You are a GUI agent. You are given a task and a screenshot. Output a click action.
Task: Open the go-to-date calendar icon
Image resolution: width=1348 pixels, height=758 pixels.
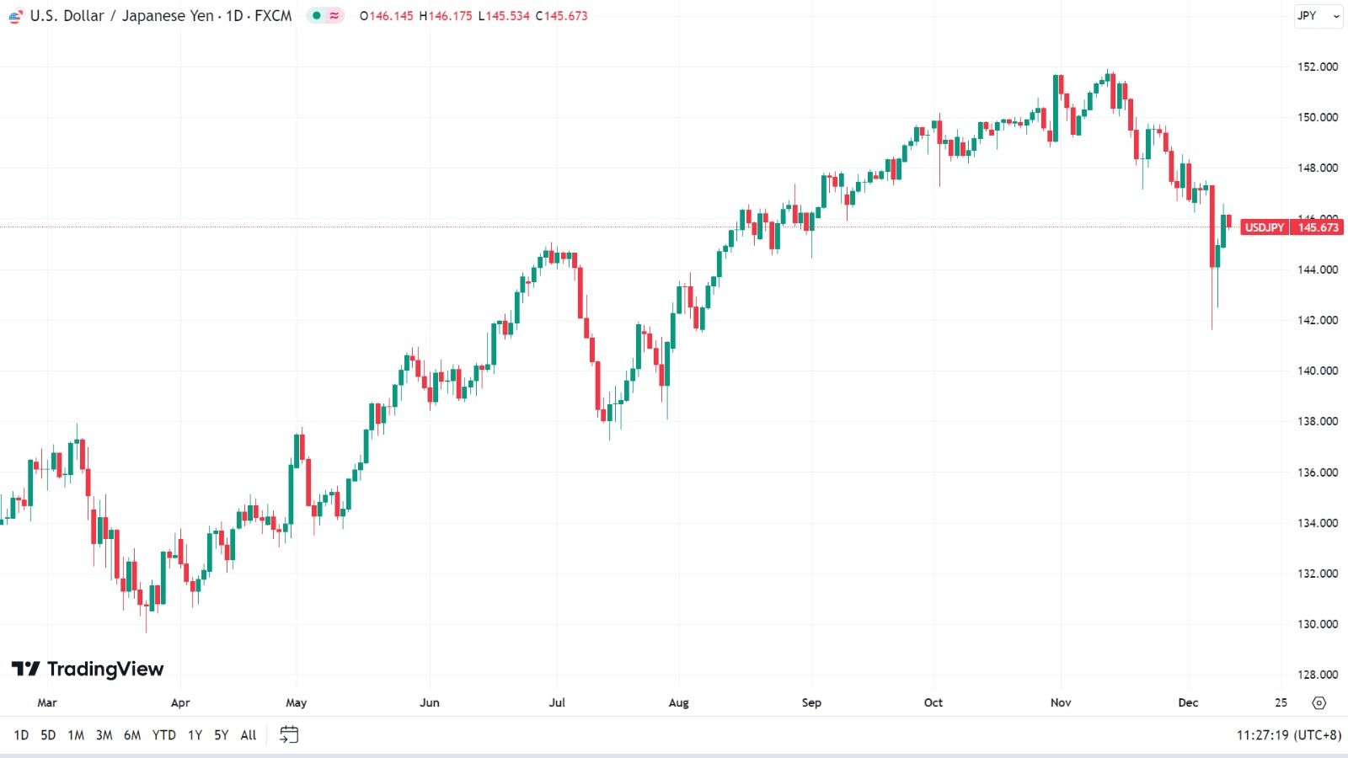tap(289, 735)
